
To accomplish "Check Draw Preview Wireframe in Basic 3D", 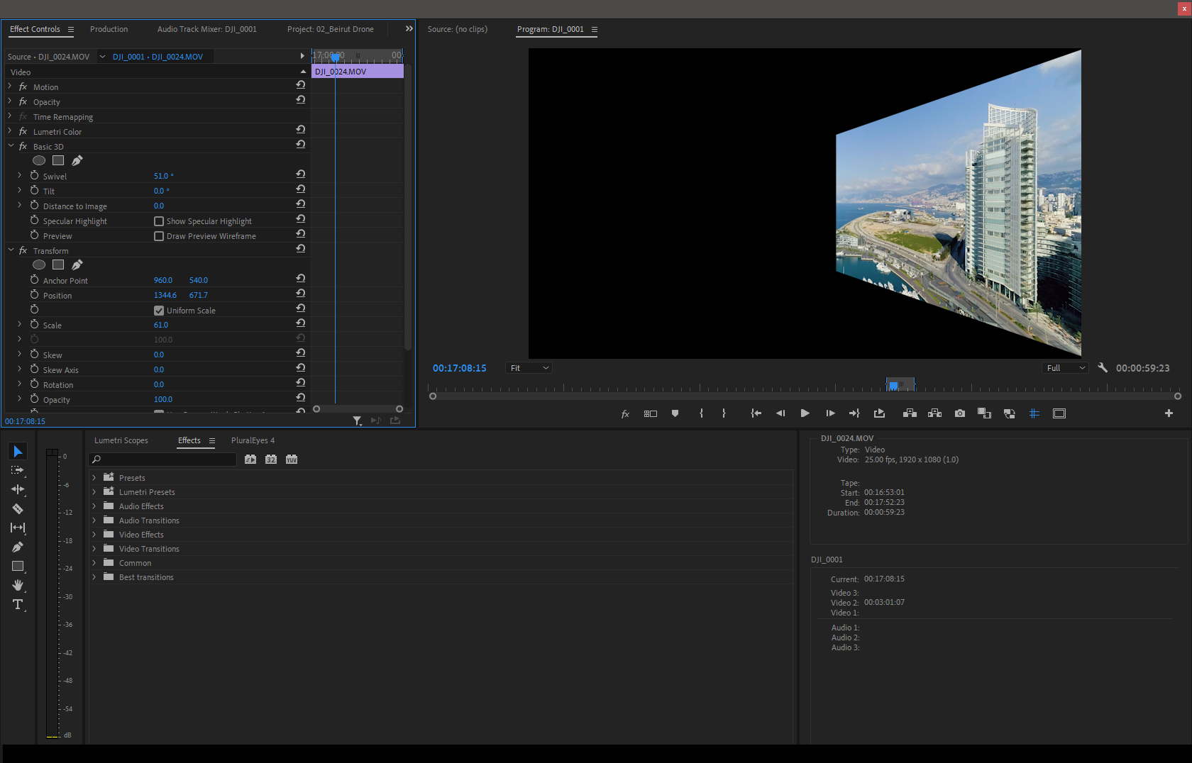I will click(158, 235).
